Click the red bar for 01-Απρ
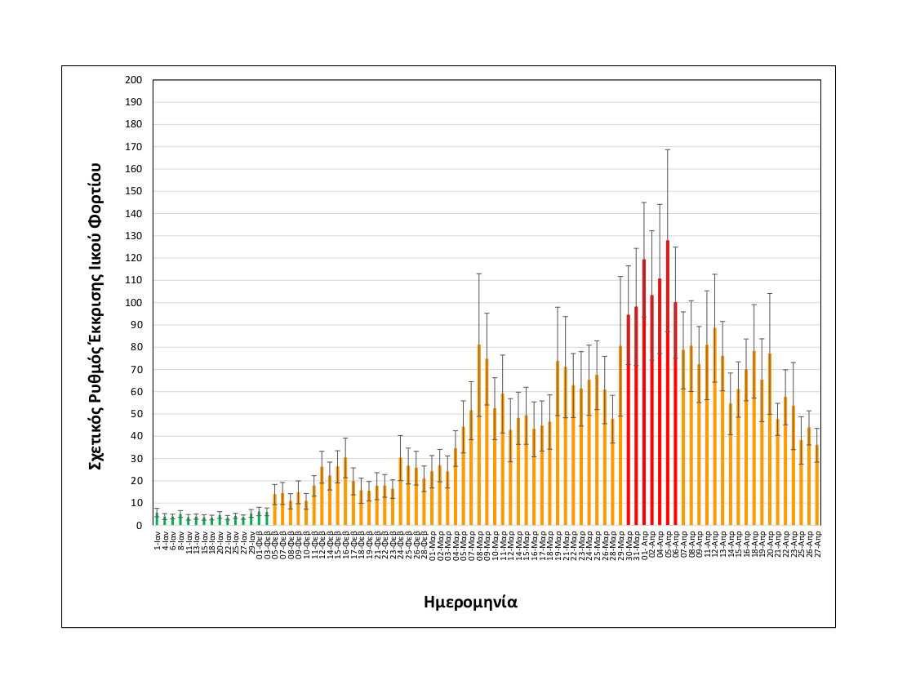This screenshot has width=898, height=694. (x=644, y=393)
